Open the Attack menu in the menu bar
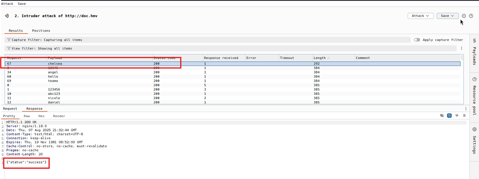This screenshot has height=179, width=479. 7,4
